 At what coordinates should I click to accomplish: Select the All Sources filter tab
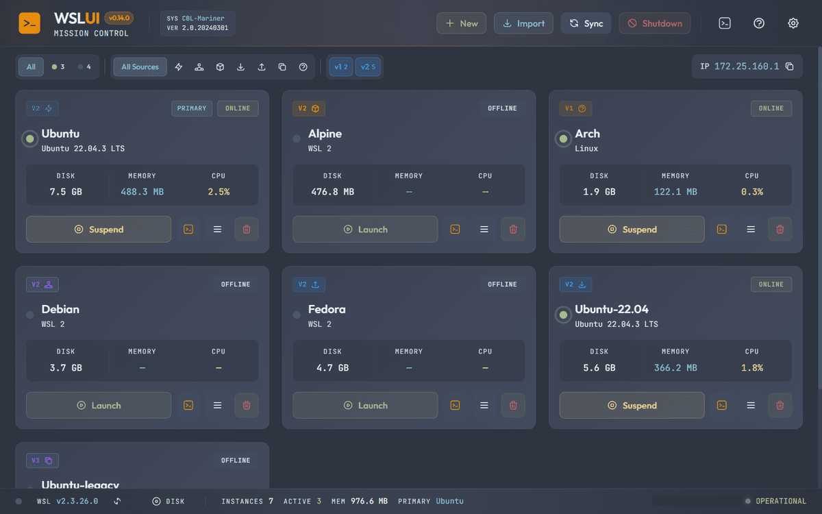pos(140,67)
